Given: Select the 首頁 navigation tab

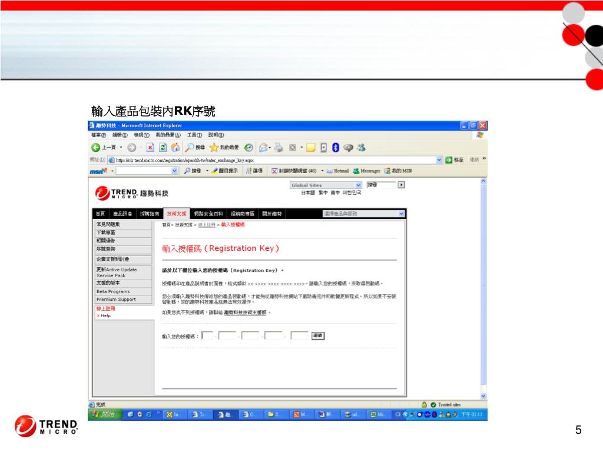Looking at the screenshot, I should (100, 214).
